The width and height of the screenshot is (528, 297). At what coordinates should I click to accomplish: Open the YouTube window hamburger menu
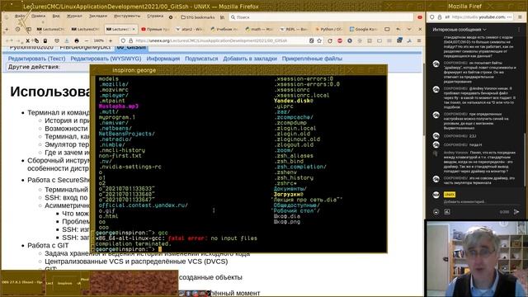coord(521,16)
